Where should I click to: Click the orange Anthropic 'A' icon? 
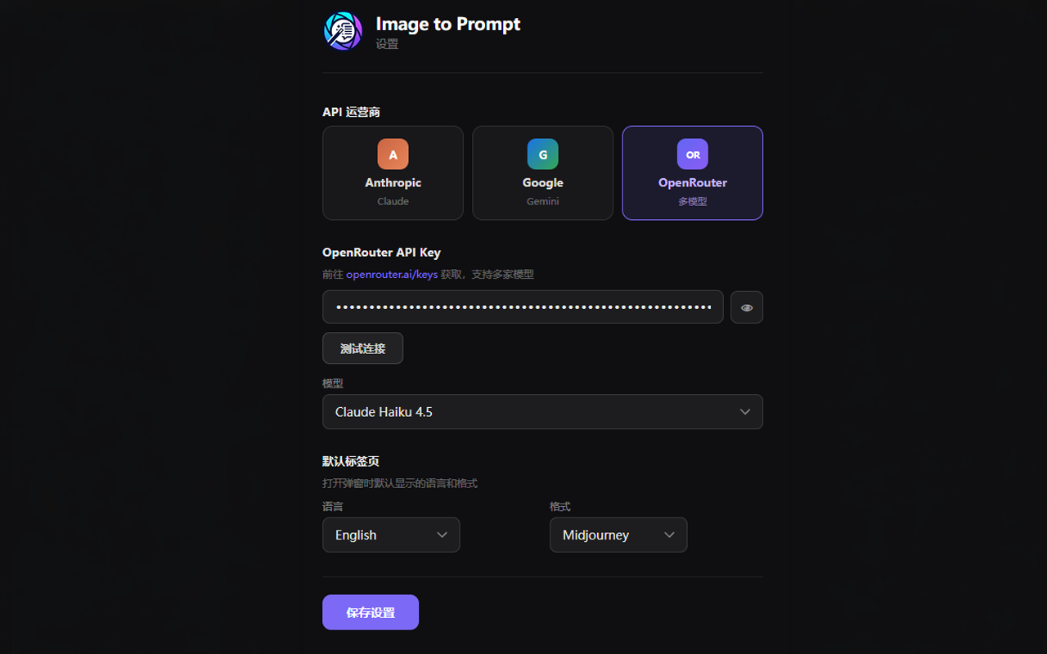pos(393,155)
